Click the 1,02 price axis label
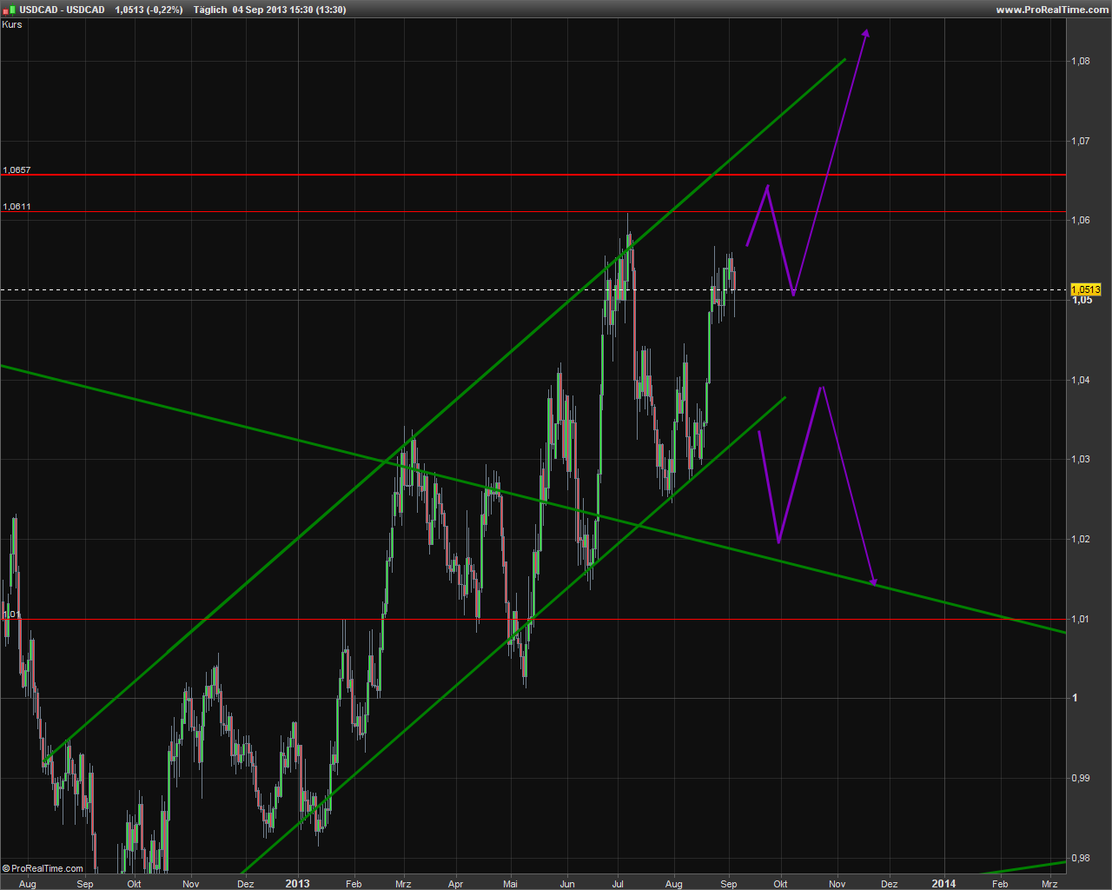This screenshot has height=890, width=1112. (x=1081, y=539)
